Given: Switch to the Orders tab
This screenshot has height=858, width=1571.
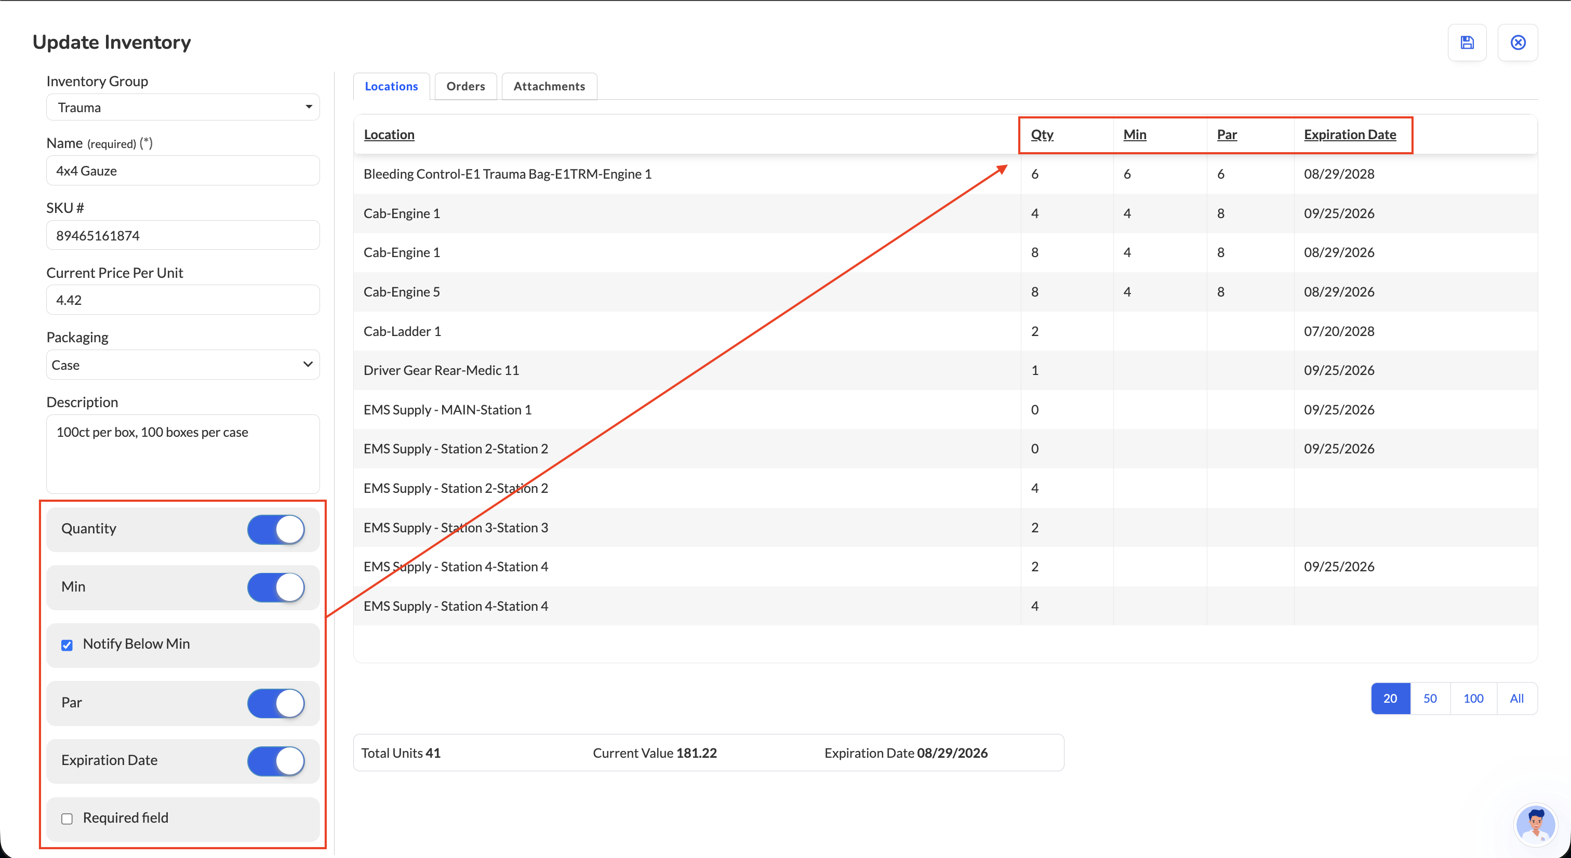Looking at the screenshot, I should pos(466,86).
